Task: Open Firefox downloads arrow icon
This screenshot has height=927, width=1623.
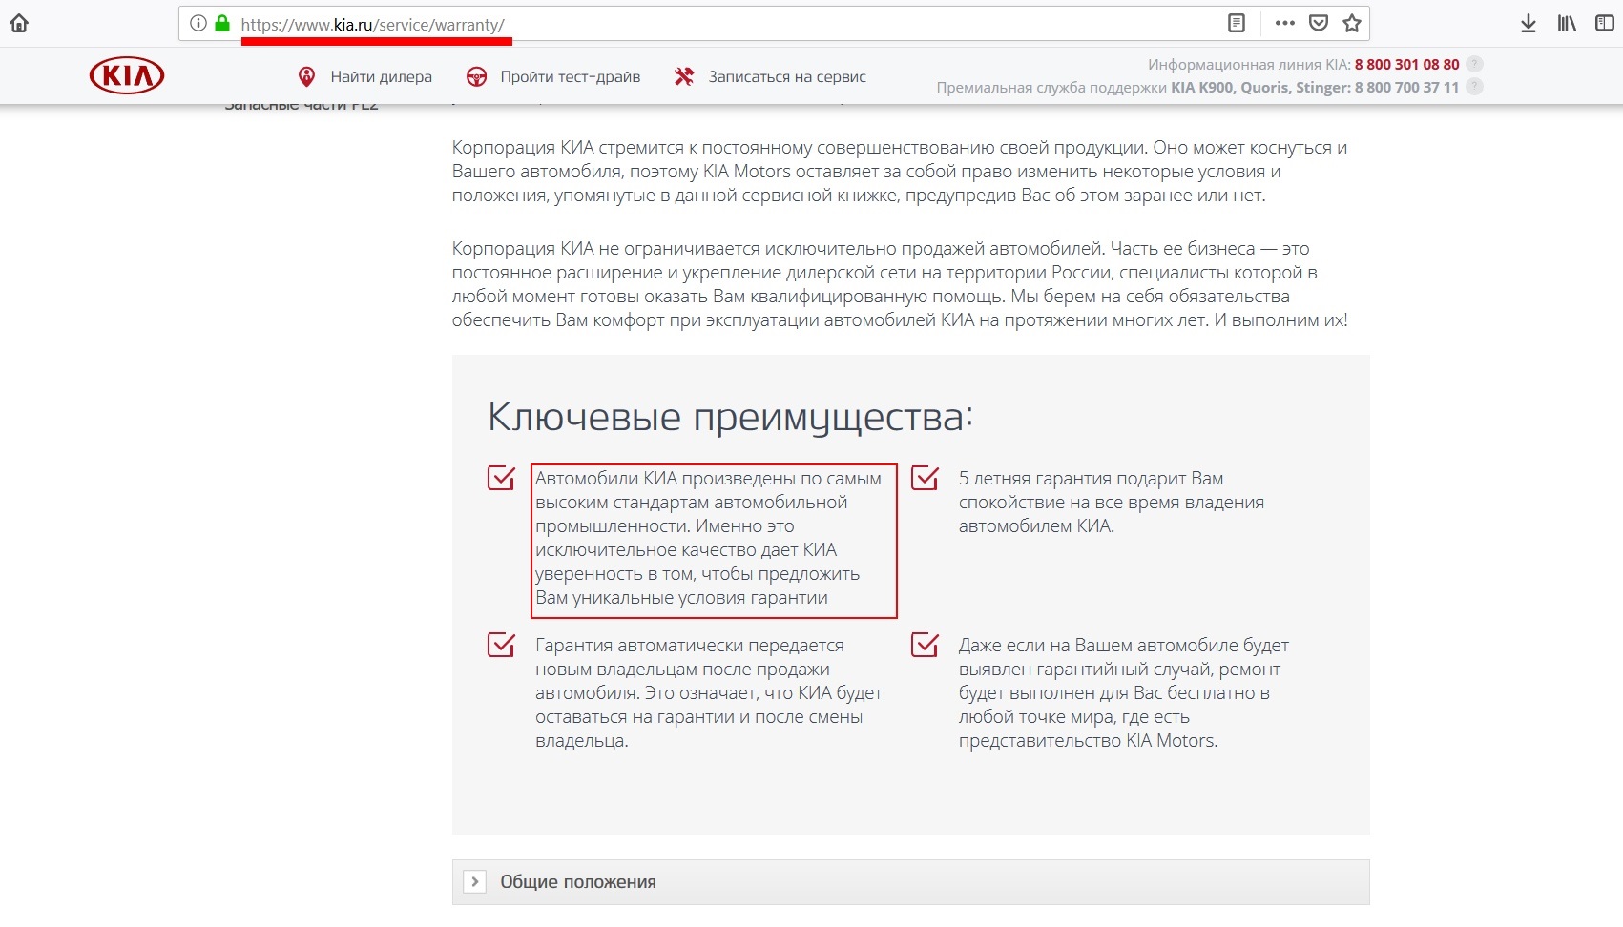Action: (x=1528, y=24)
